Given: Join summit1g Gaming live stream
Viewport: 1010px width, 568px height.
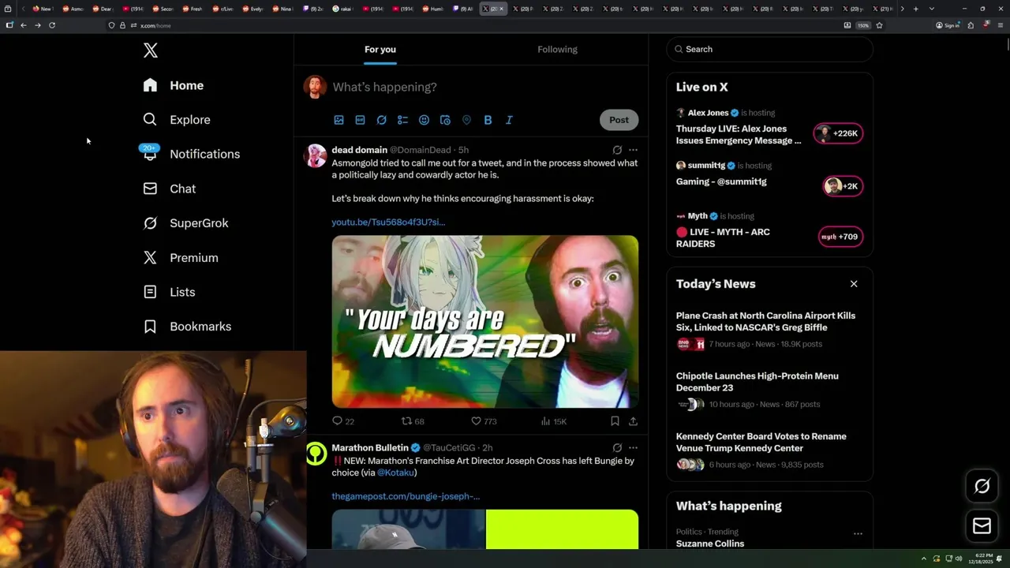Looking at the screenshot, I should point(721,181).
